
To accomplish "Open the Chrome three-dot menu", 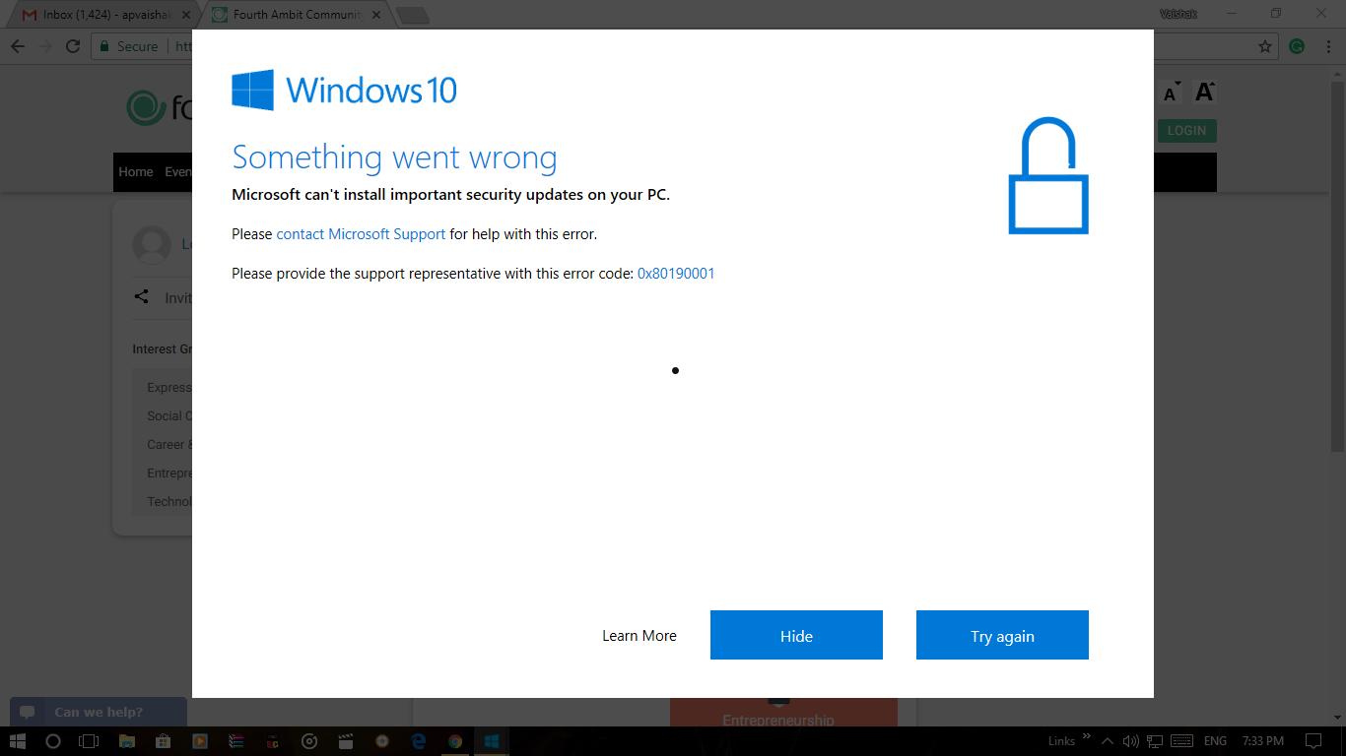I will point(1327,46).
